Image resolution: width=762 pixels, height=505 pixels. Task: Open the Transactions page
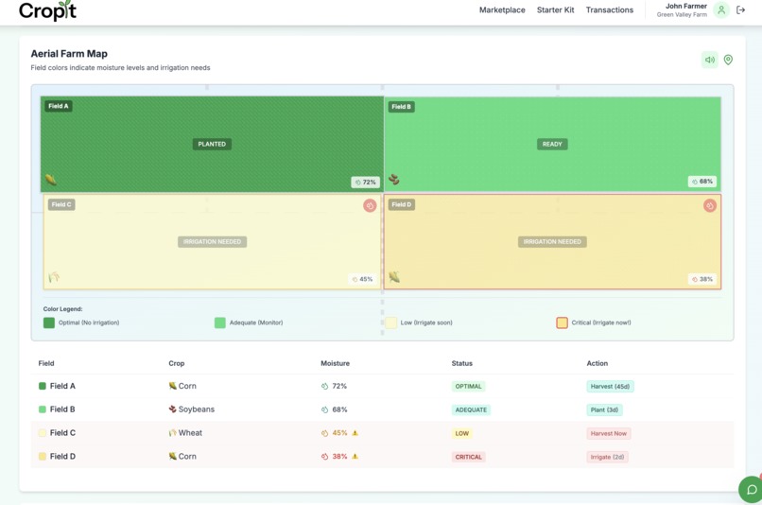tap(610, 9)
